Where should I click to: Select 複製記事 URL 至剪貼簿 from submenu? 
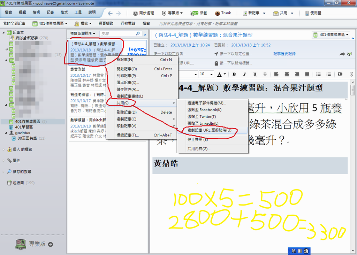209,130
